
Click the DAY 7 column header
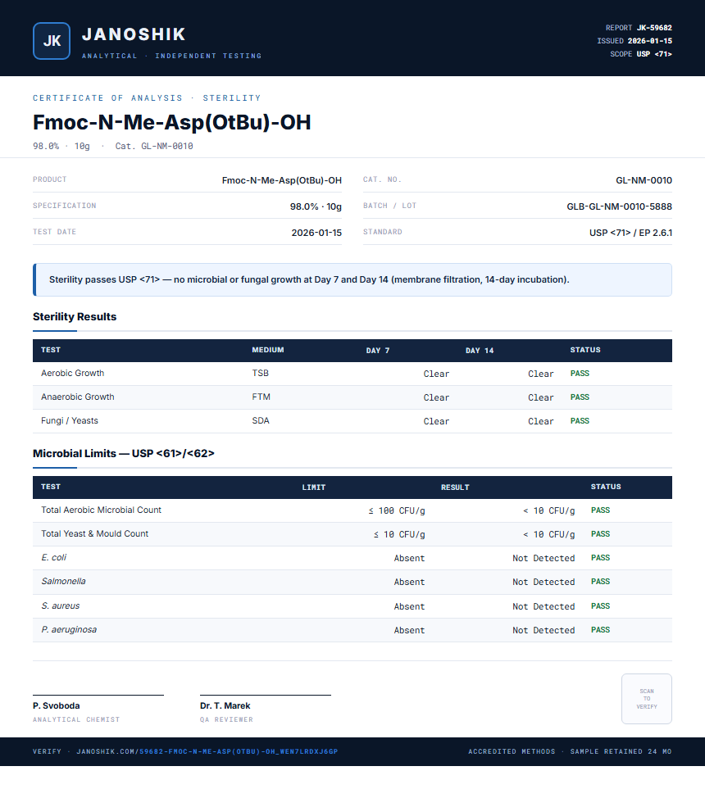point(378,350)
